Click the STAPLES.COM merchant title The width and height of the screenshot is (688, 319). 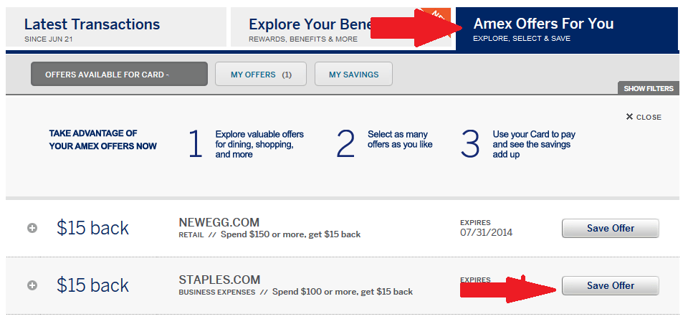pos(219,280)
